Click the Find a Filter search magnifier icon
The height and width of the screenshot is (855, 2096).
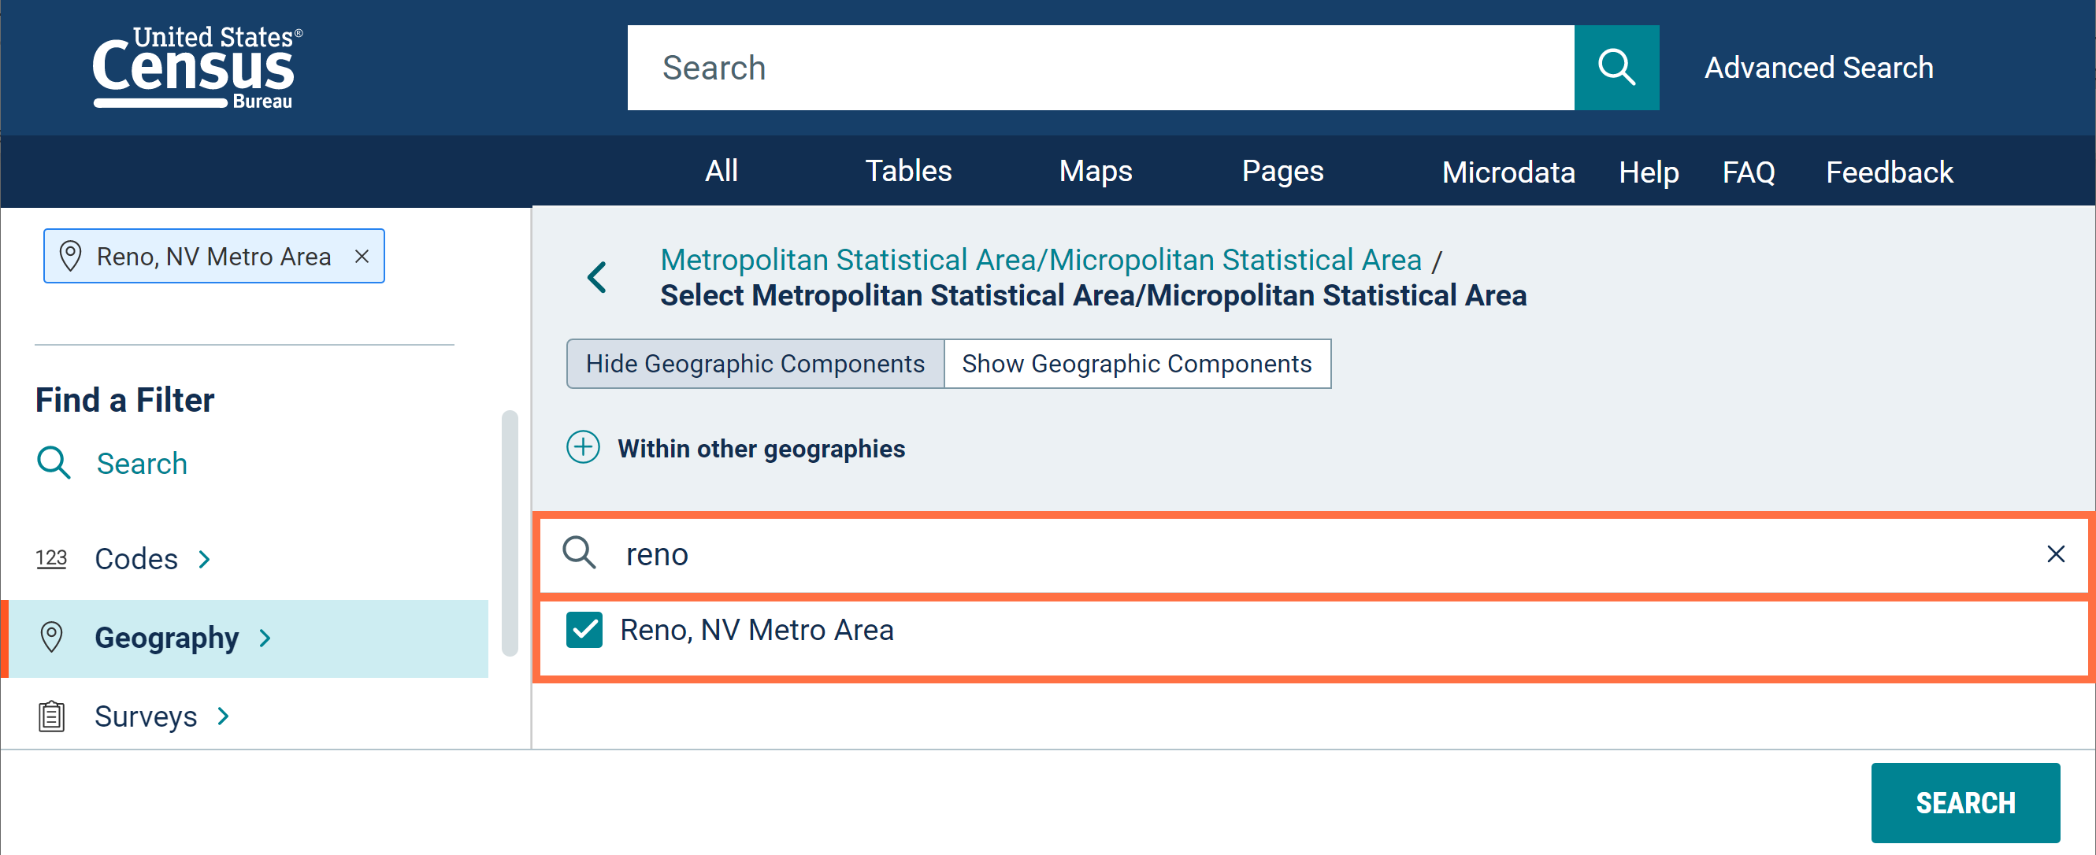coord(54,463)
